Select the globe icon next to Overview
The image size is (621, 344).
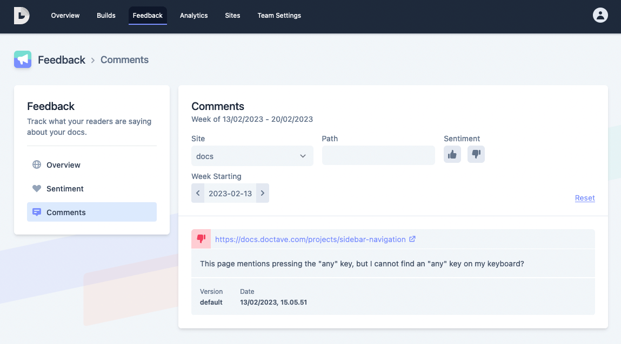point(37,164)
